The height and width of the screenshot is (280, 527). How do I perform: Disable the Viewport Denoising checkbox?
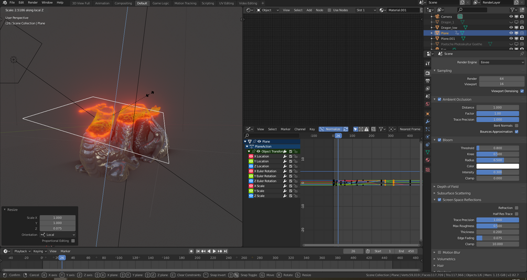point(522,91)
